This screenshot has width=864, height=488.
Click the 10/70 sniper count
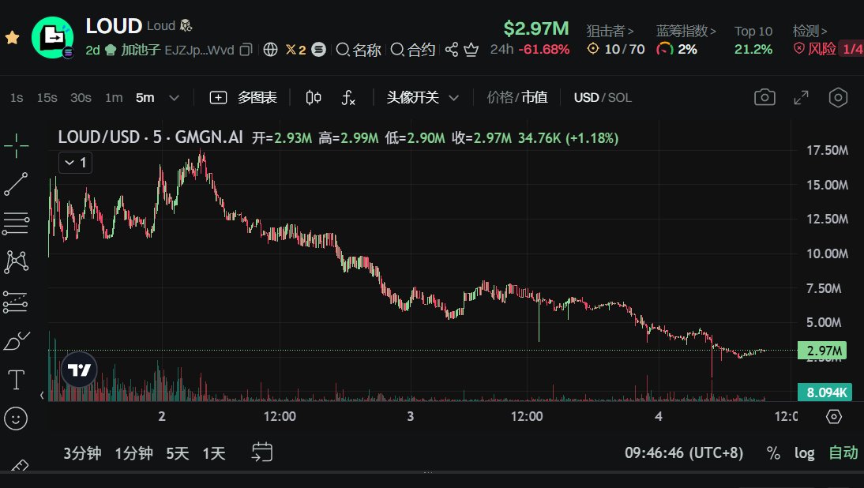point(624,49)
